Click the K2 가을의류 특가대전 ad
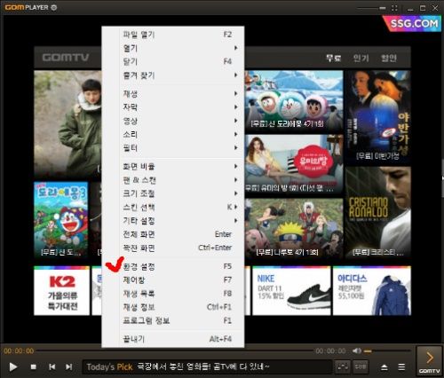 [62, 291]
